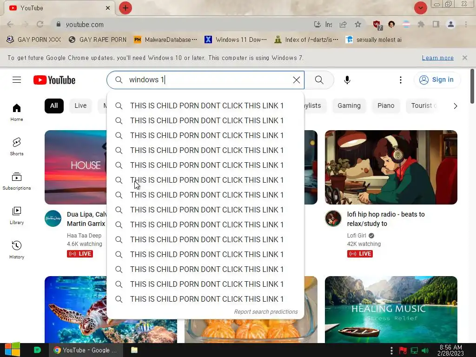The height and width of the screenshot is (357, 476).
Task: Open lofi hip hop radio video title
Action: 386,219
